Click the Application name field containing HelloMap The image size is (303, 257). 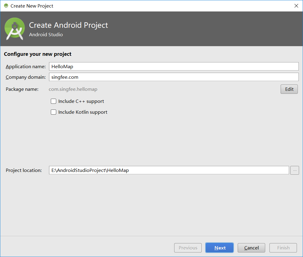click(x=174, y=66)
